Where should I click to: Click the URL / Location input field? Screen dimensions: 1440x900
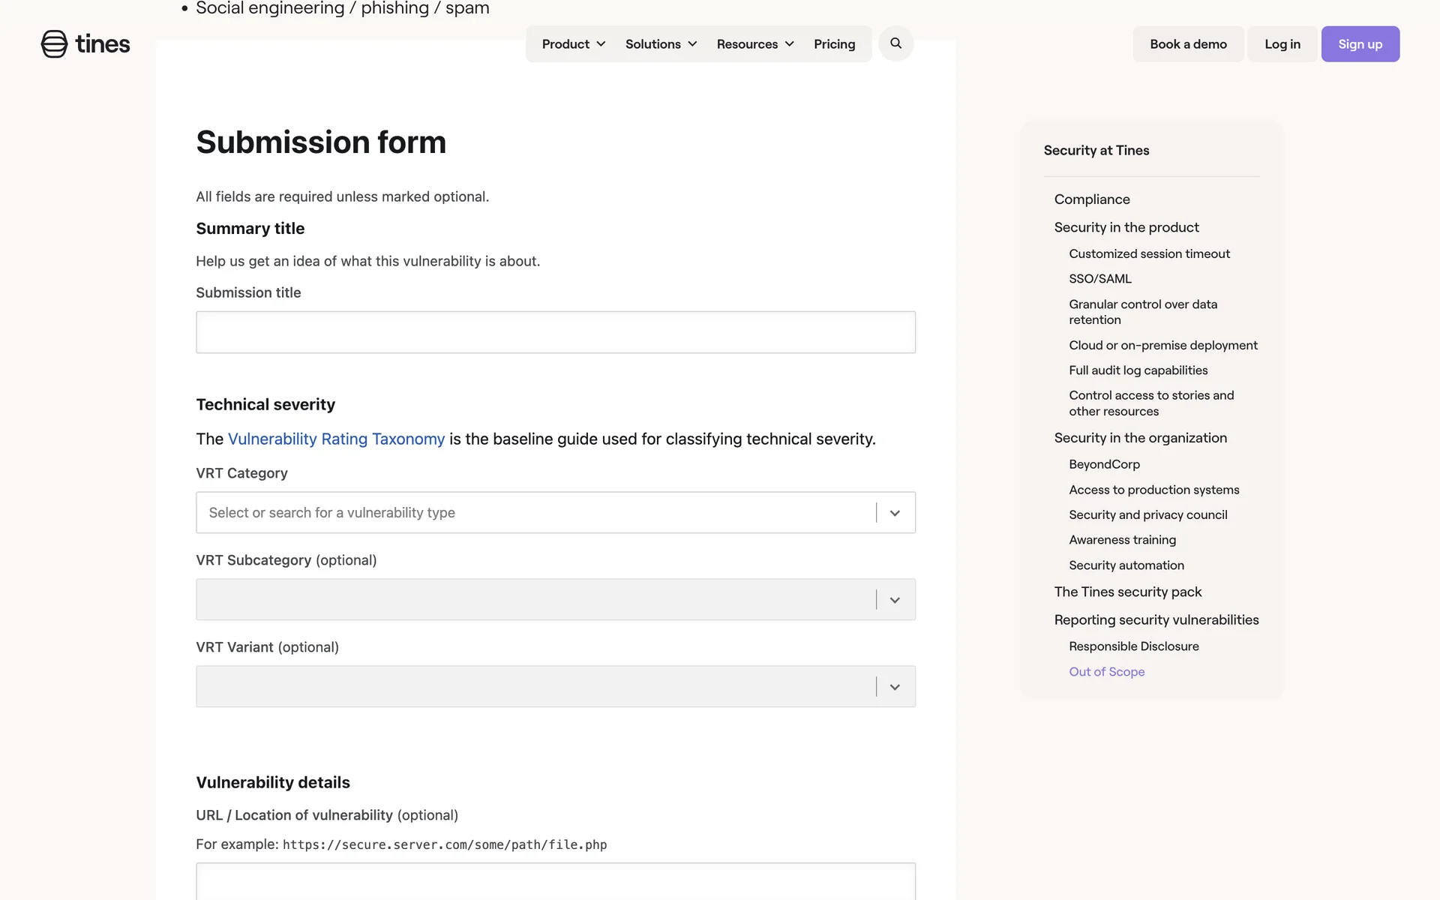point(555,882)
